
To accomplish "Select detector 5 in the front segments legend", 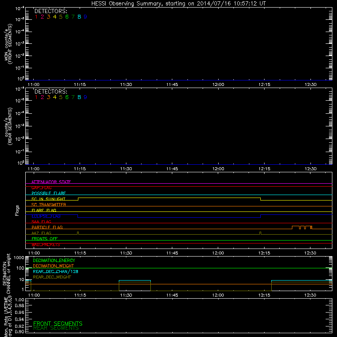I will point(61,17).
